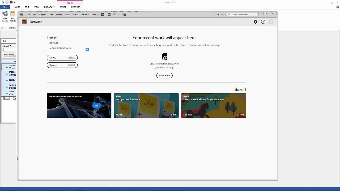Viewport: 340px width, 191px height.
Task: Select the CC FILES section
Action: tap(54, 43)
